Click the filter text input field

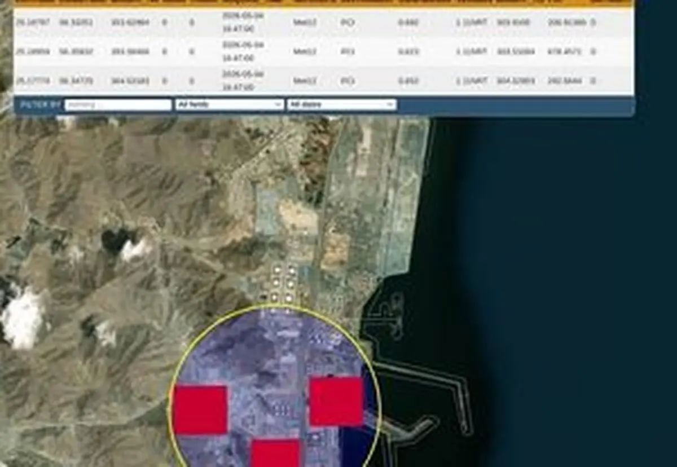118,105
